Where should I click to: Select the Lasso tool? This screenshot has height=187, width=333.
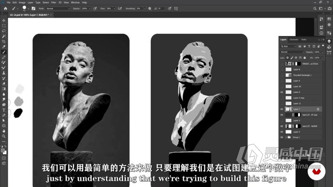point(4,31)
